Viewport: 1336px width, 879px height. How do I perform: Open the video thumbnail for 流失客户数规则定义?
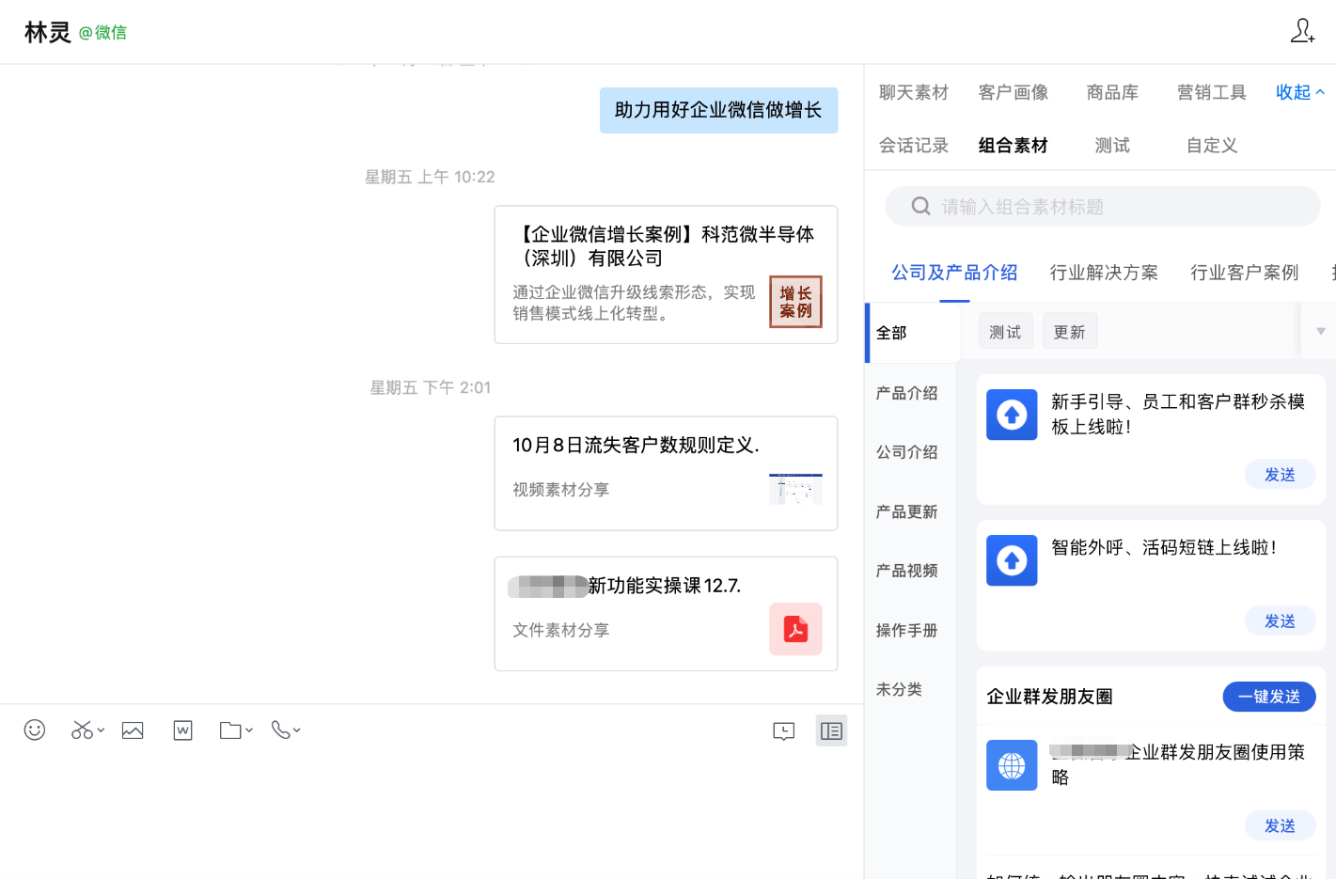pyautogui.click(x=795, y=489)
